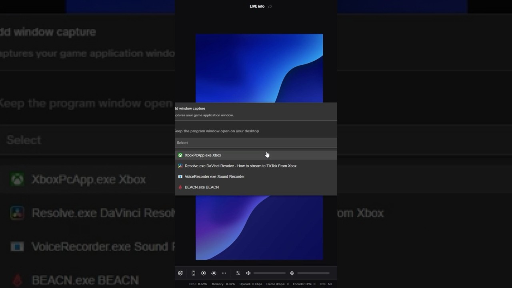Open the Select window dropdown
512x288 pixels.
click(256, 143)
